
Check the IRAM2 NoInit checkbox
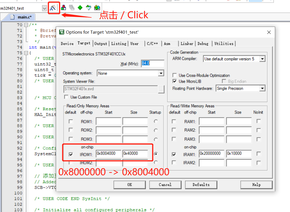click(259, 163)
